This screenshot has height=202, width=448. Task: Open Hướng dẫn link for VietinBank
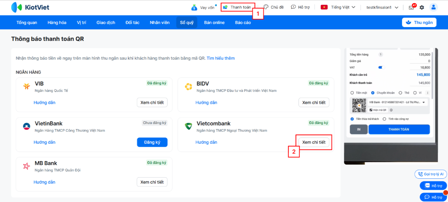tap(45, 142)
